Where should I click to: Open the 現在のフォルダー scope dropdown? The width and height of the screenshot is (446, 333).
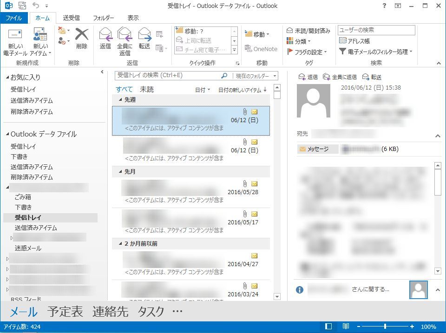(x=256, y=76)
